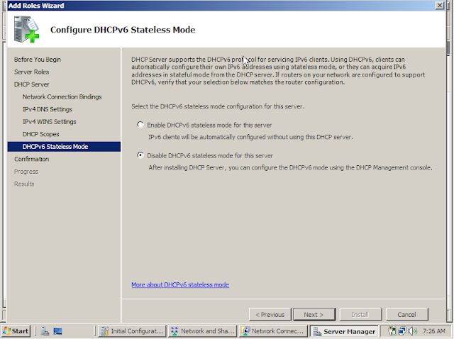This screenshot has height=339, width=454.
Task: Close the Add Roles Wizard window
Action: coord(440,6)
